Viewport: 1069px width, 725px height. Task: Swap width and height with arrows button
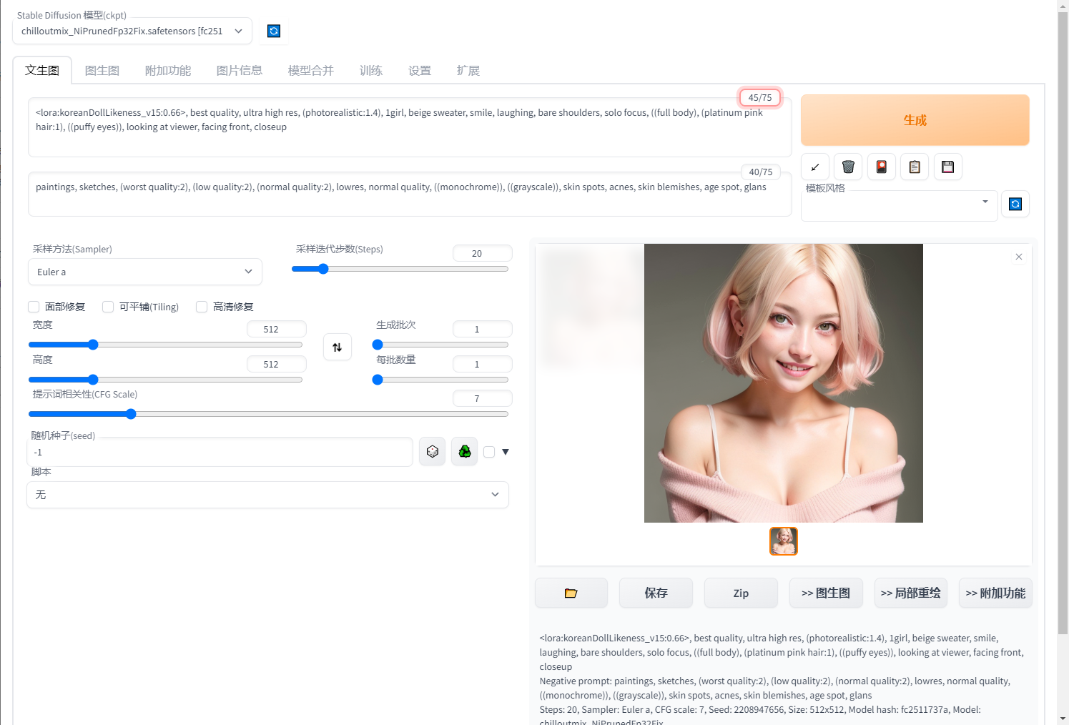point(338,347)
